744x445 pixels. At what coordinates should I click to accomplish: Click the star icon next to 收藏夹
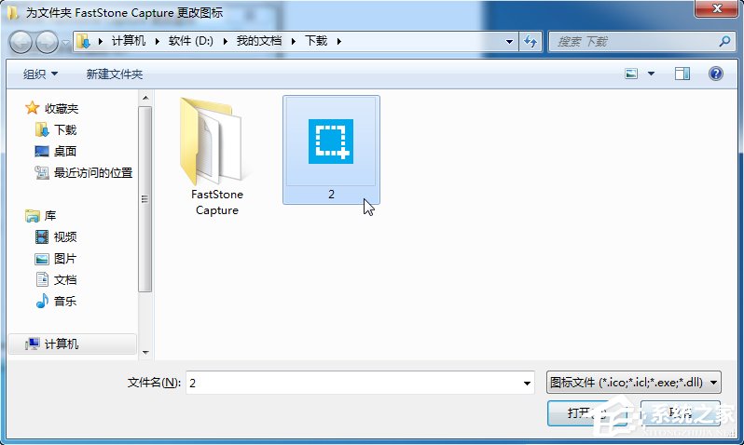(33, 108)
